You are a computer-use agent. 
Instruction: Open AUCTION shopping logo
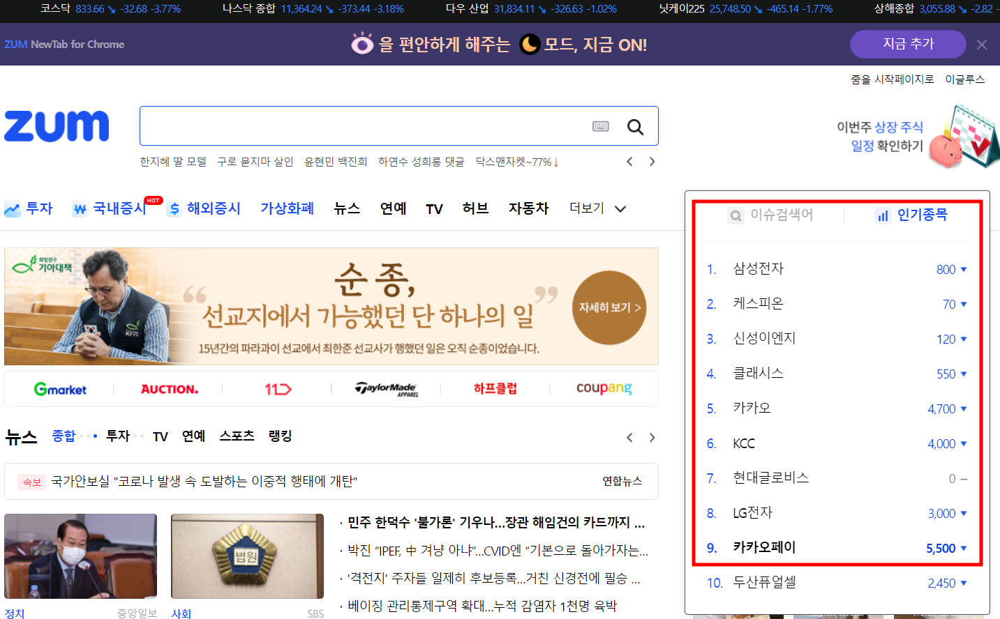tap(170, 389)
